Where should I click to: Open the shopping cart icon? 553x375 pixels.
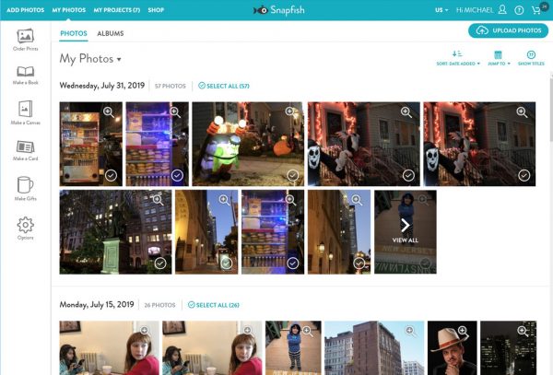click(535, 10)
